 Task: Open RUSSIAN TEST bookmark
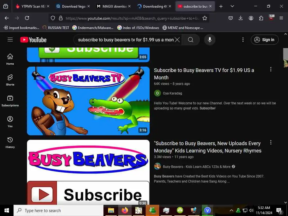click(x=56, y=28)
